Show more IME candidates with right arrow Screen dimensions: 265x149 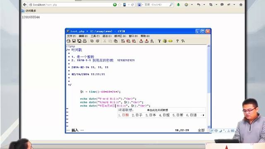click(203, 115)
